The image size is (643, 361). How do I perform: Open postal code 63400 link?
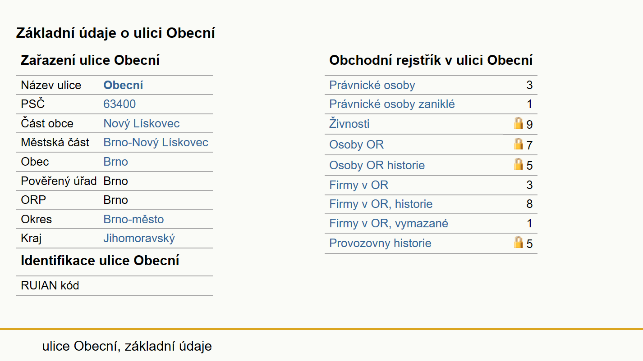[119, 104]
